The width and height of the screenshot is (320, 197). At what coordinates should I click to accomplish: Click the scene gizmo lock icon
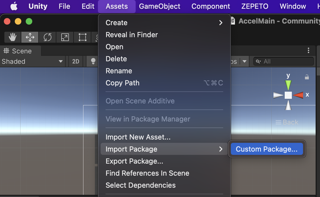(x=307, y=77)
